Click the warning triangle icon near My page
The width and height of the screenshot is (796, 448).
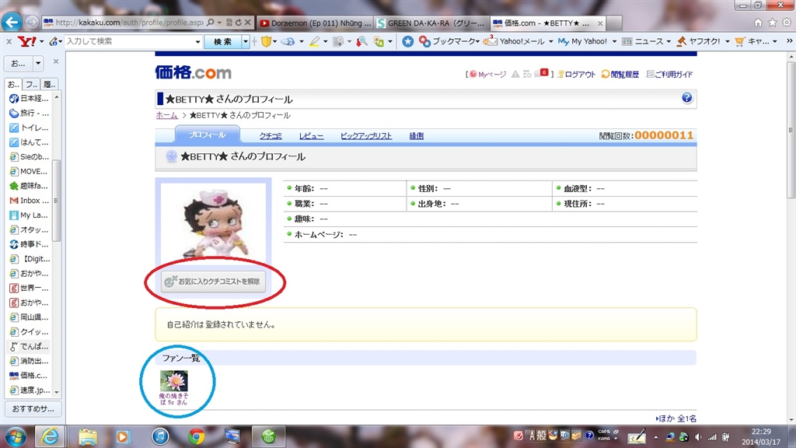(515, 74)
